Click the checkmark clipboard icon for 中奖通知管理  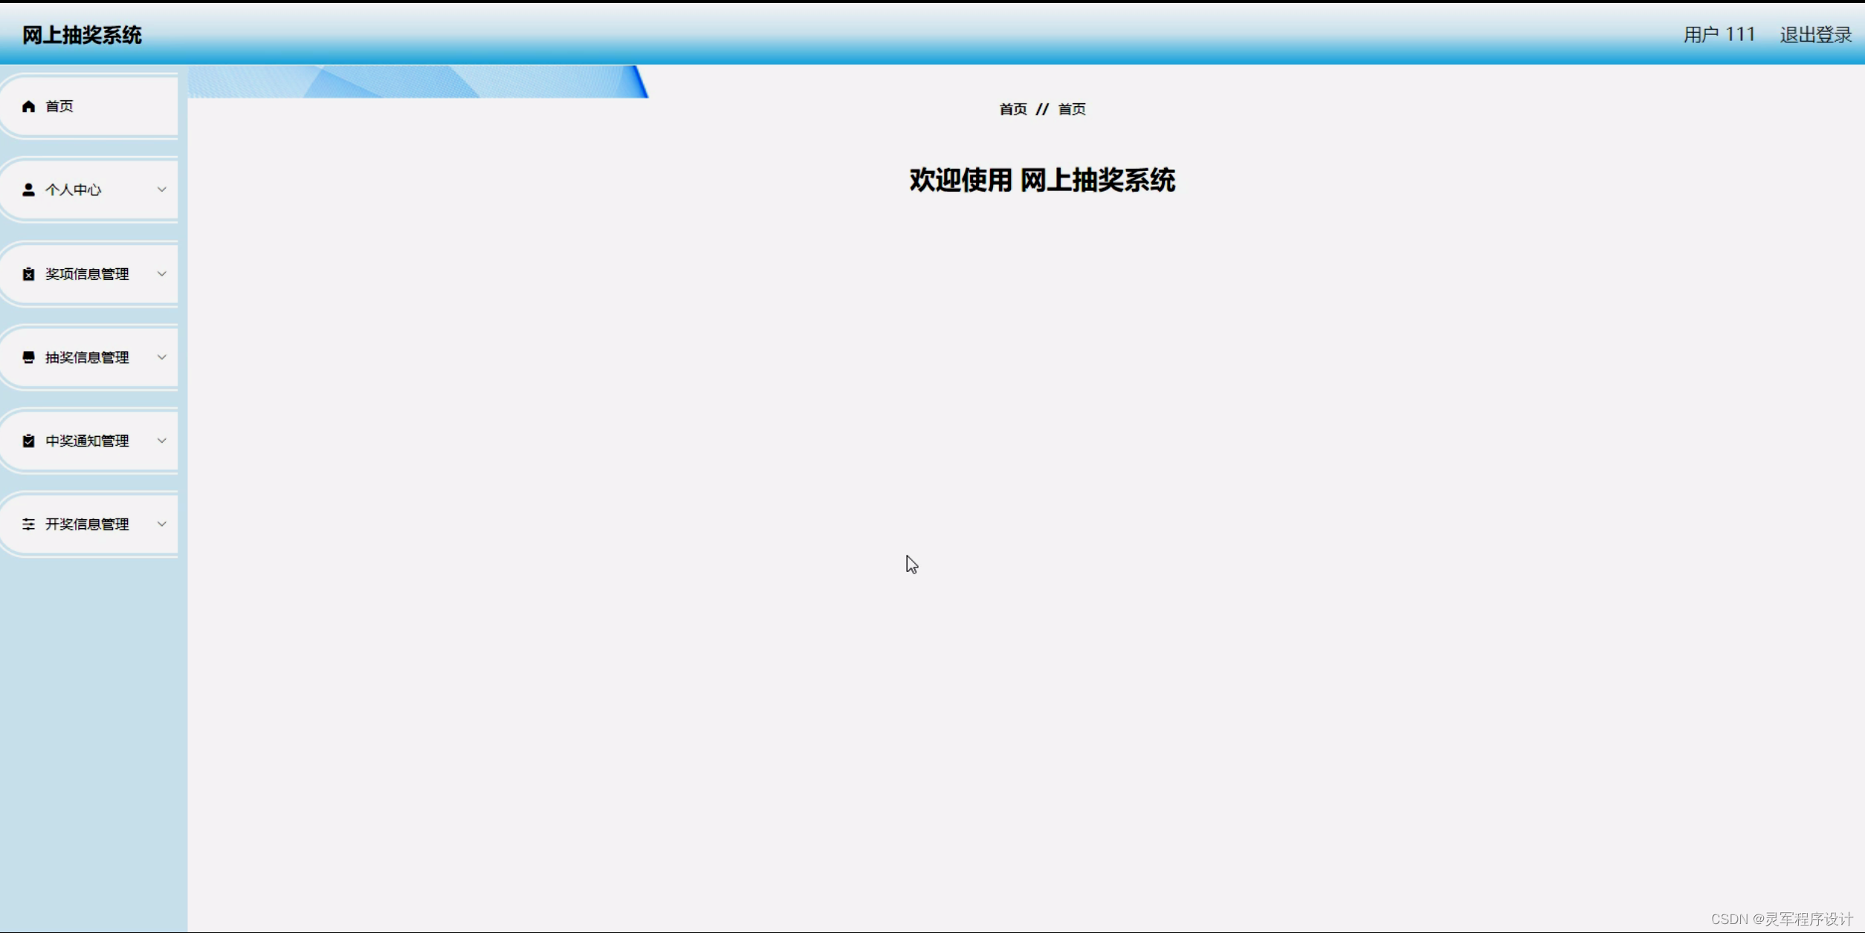pyautogui.click(x=28, y=441)
